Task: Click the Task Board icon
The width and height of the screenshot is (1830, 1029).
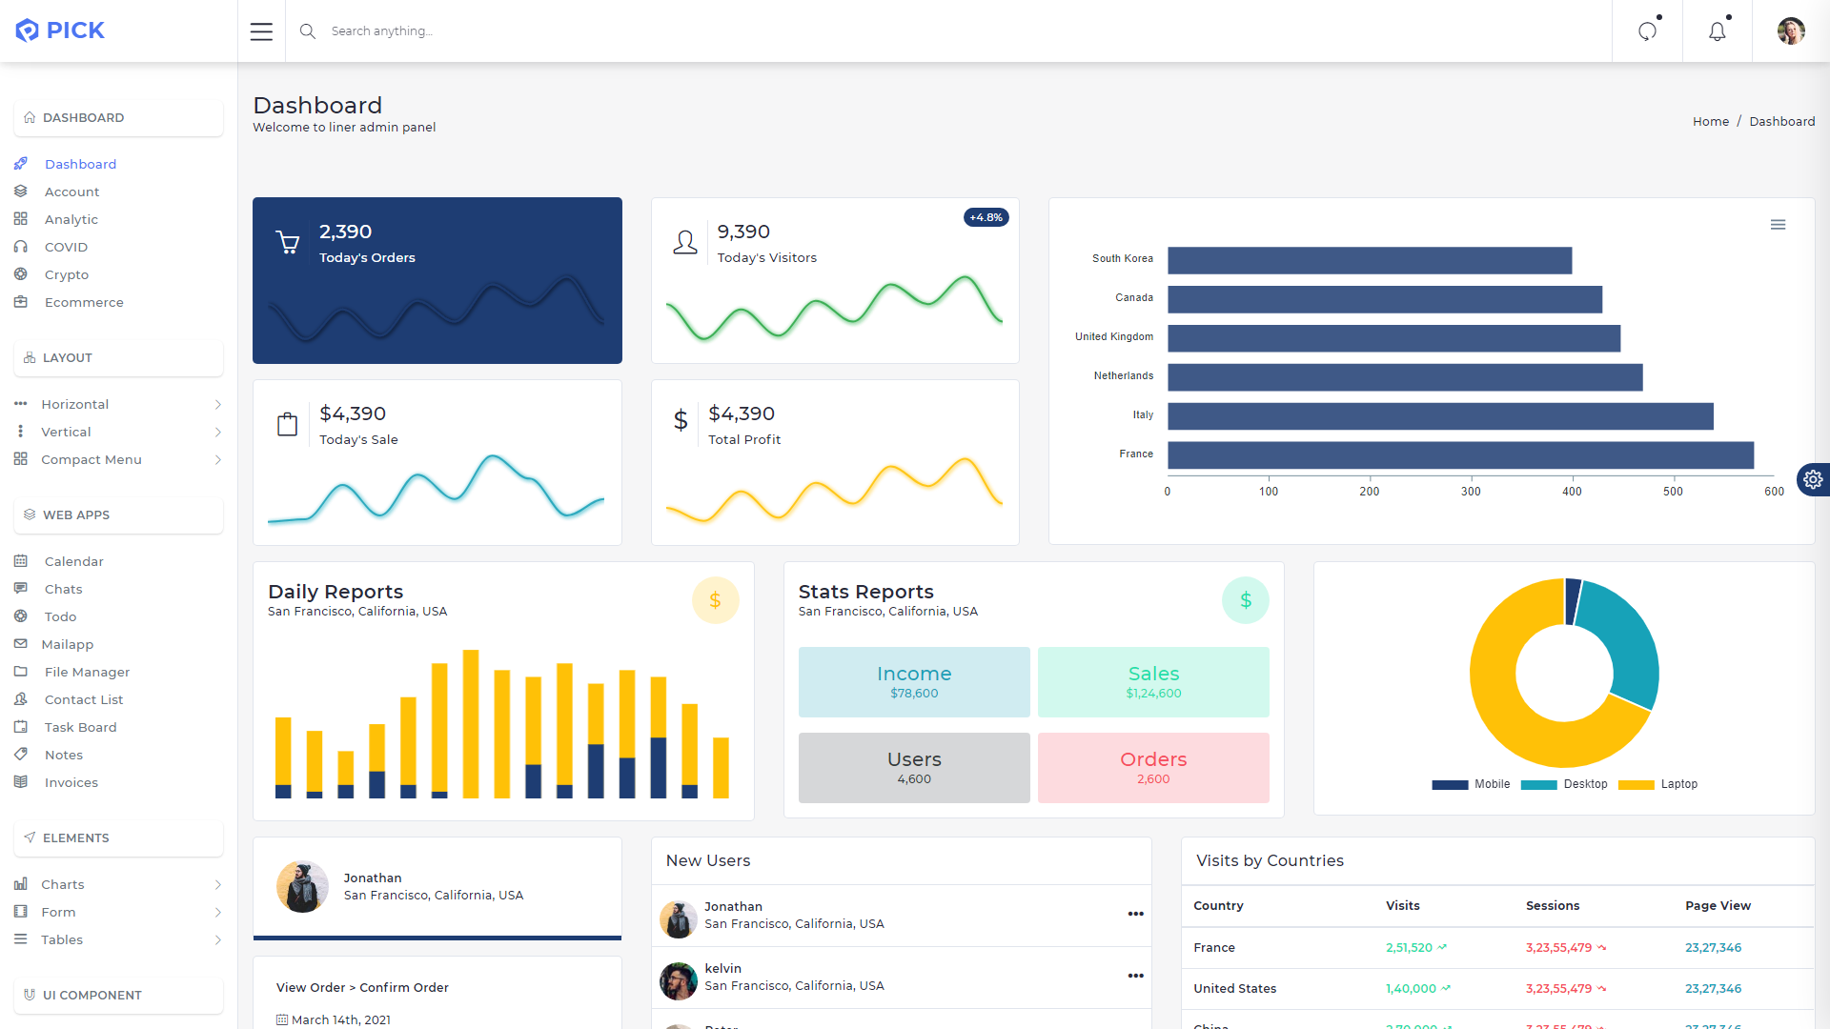Action: pyautogui.click(x=20, y=727)
